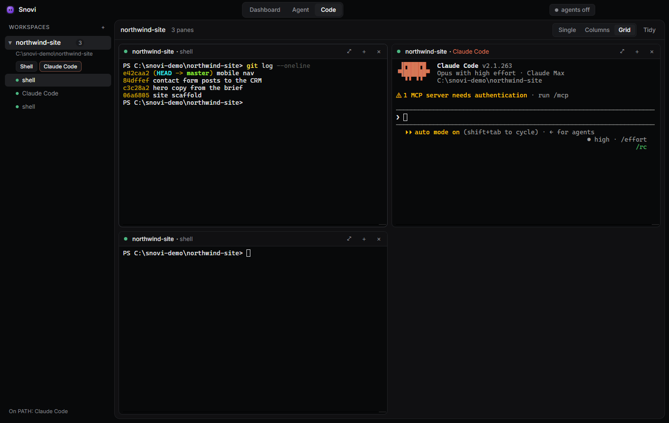This screenshot has height=423, width=669.
Task: Click plus icon in the empty-prompt shell pane
Action: 364,239
